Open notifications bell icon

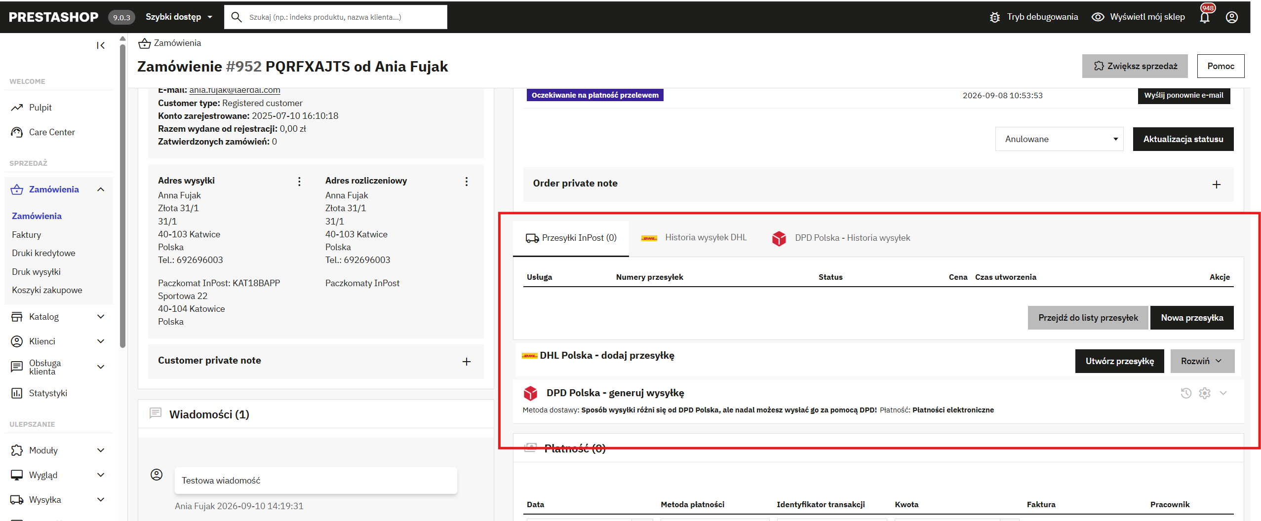(1205, 17)
